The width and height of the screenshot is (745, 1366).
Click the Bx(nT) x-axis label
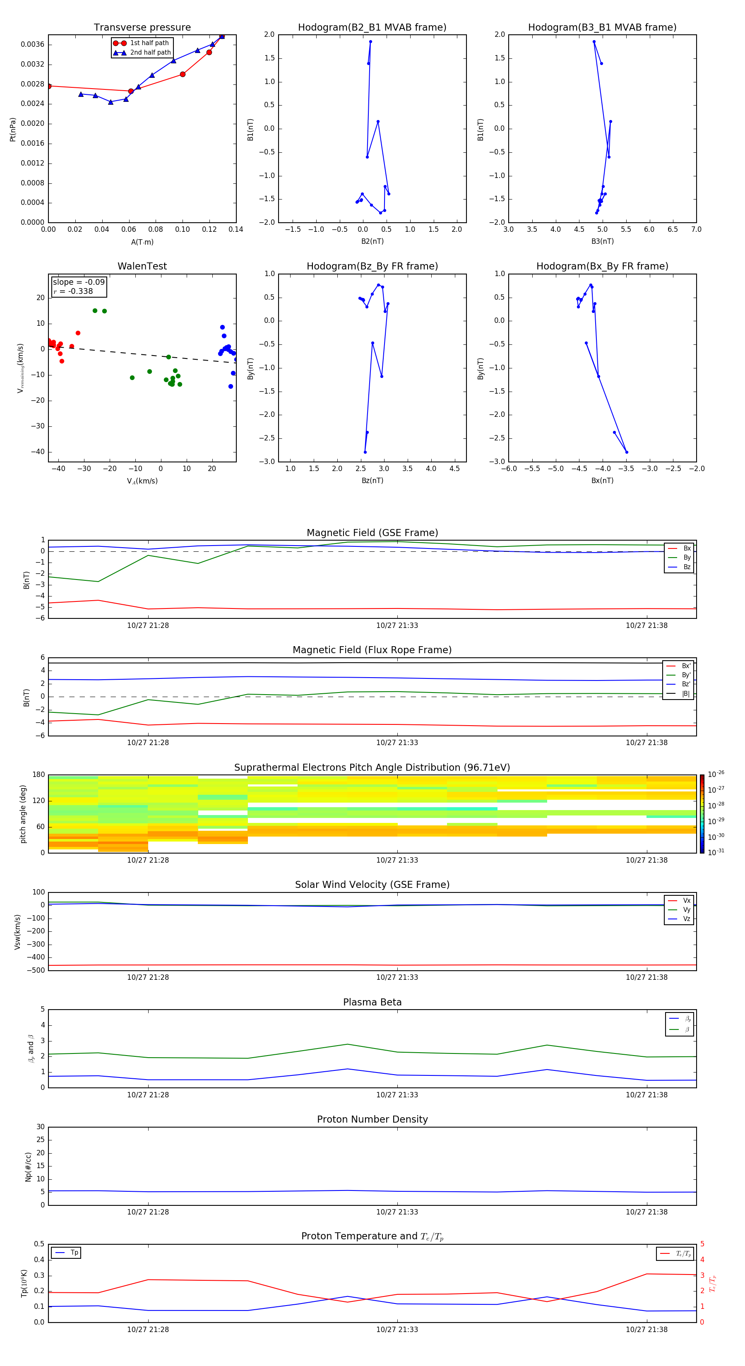(x=602, y=481)
